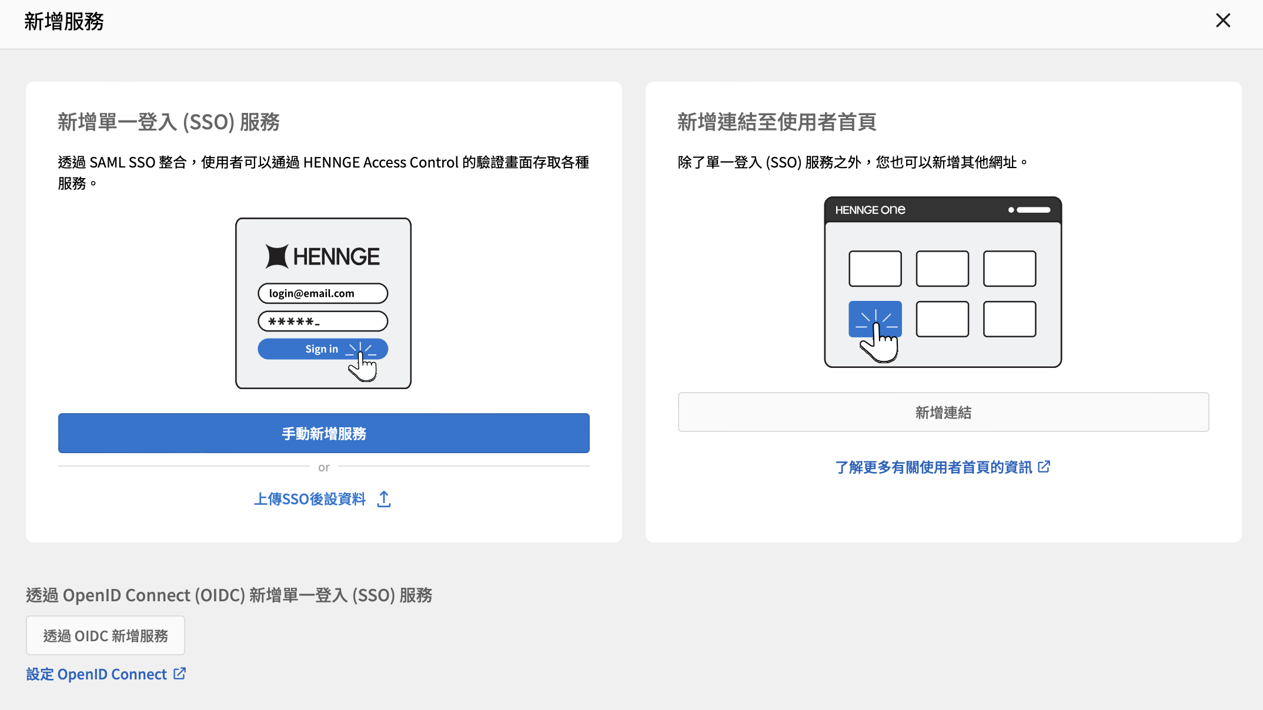Click the upload arrow icon beside 上傳SSO後設資料
The image size is (1263, 710).
tap(384, 499)
